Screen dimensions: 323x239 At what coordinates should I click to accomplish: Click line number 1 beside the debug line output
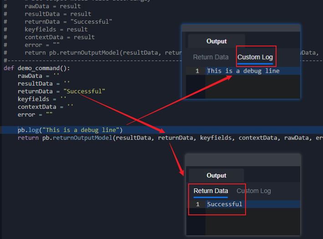[x=197, y=71]
